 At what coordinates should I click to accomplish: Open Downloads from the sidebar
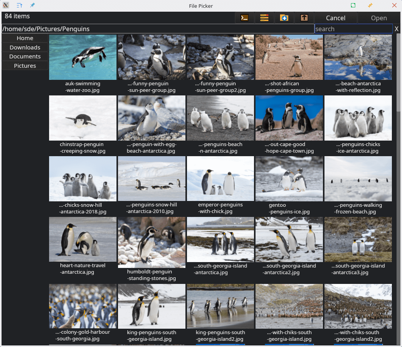point(25,48)
